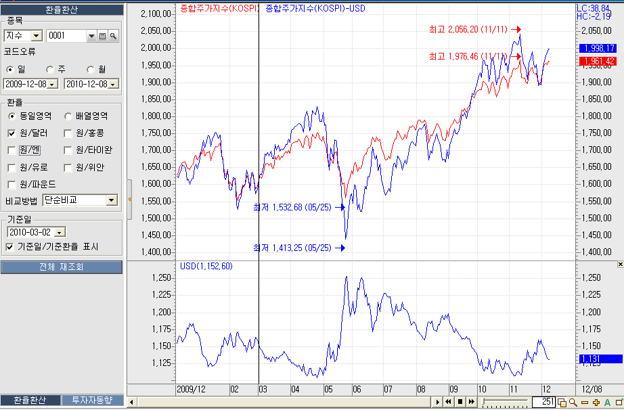Click the orange minus zoom-out icon
Image resolution: width=624 pixels, height=410 pixels.
click(x=585, y=402)
